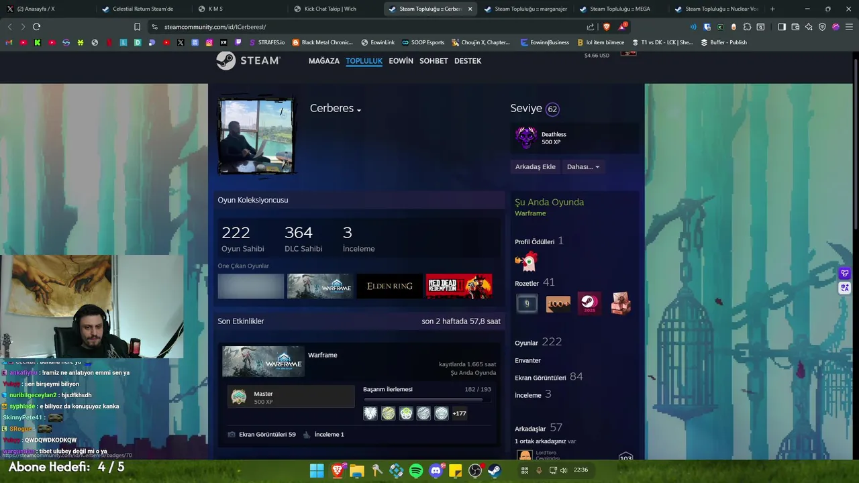Viewport: 859px width, 483px height.
Task: Open the Envanter link
Action: 527,360
